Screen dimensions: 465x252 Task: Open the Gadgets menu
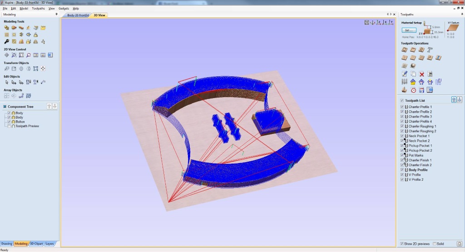[64, 8]
